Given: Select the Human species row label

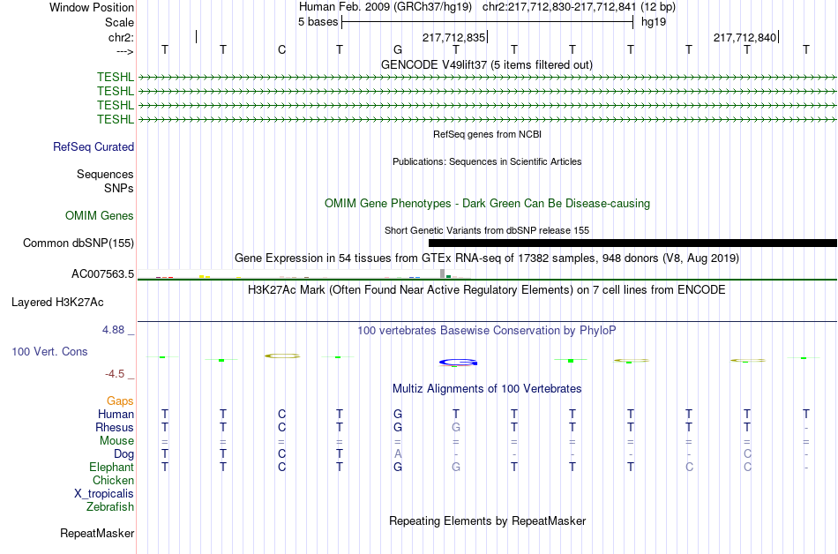Looking at the screenshot, I should pos(116,414).
